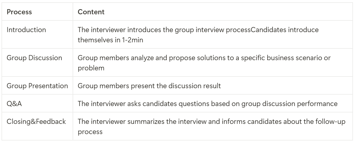The image size is (355, 143).
Task: Click the "Content" column header
Action: point(91,12)
